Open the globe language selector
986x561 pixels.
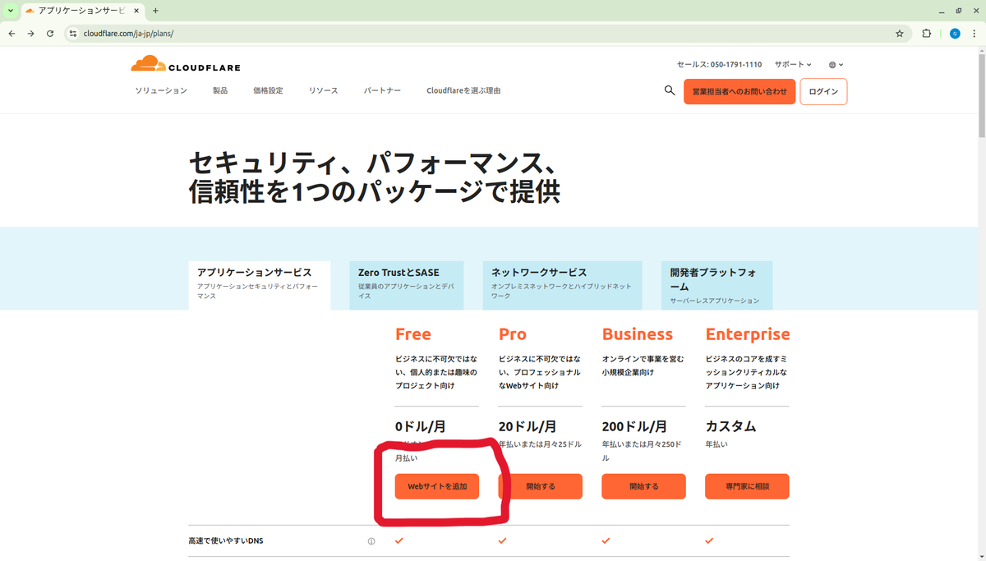coord(836,64)
